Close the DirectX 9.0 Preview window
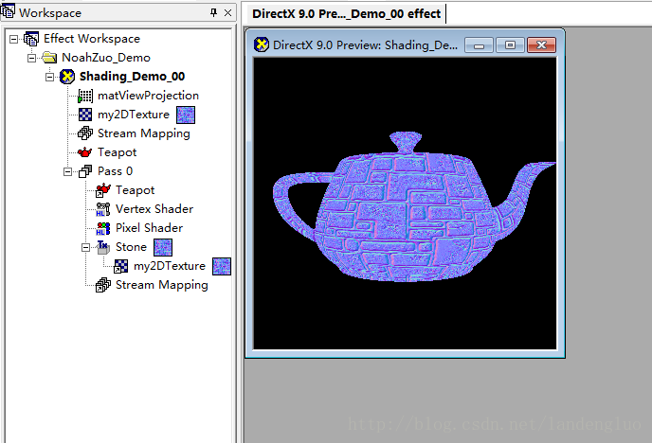 click(x=541, y=44)
